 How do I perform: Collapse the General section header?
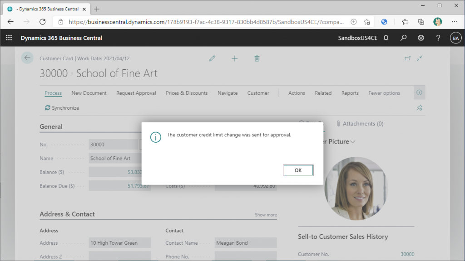(51, 127)
